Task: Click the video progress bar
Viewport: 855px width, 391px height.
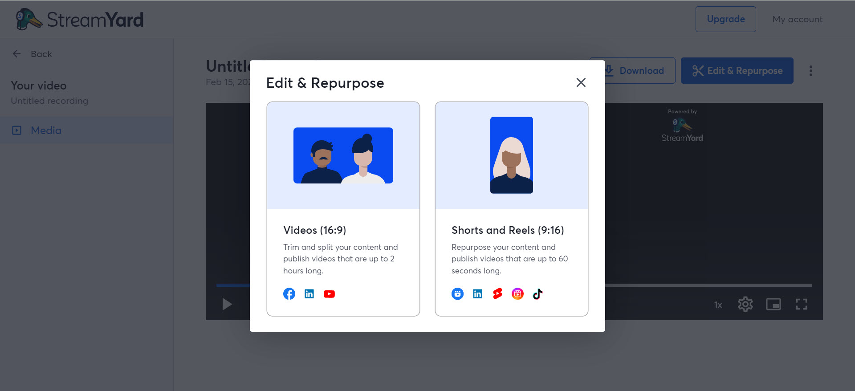Action: (x=514, y=285)
